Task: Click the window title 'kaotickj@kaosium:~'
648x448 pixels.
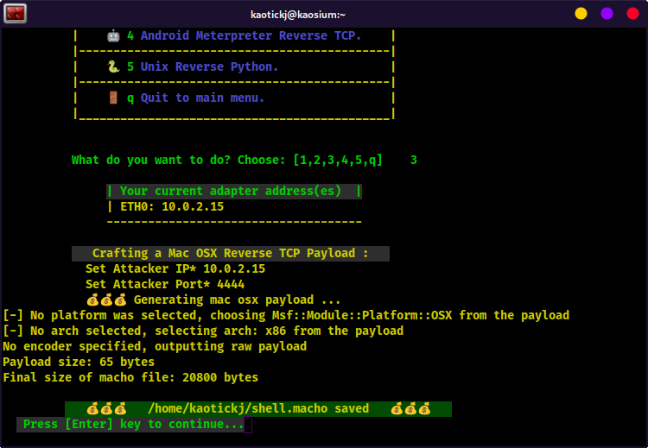Action: pyautogui.click(x=298, y=15)
